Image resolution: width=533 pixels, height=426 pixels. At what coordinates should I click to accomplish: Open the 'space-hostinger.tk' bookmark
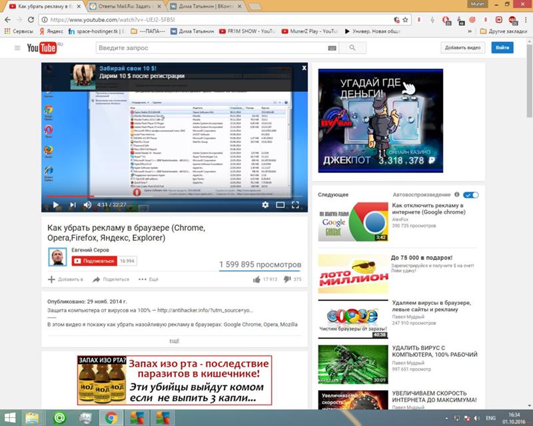click(97, 31)
